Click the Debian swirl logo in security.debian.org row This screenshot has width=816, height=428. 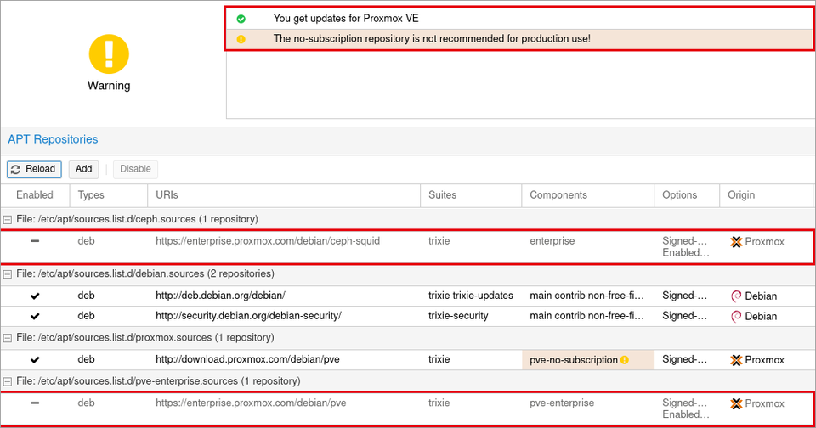pos(736,316)
